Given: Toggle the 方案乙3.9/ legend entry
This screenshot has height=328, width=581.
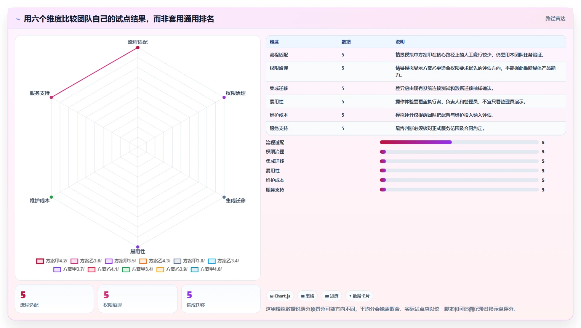Looking at the screenshot, I should pyautogui.click(x=172, y=269).
